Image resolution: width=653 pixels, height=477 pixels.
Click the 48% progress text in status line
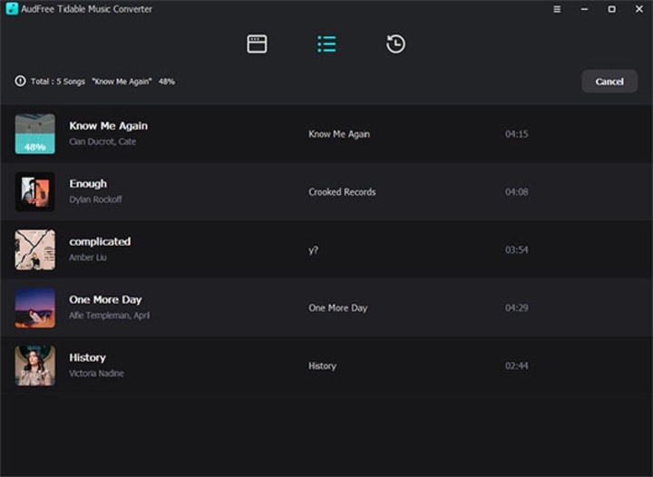point(167,82)
